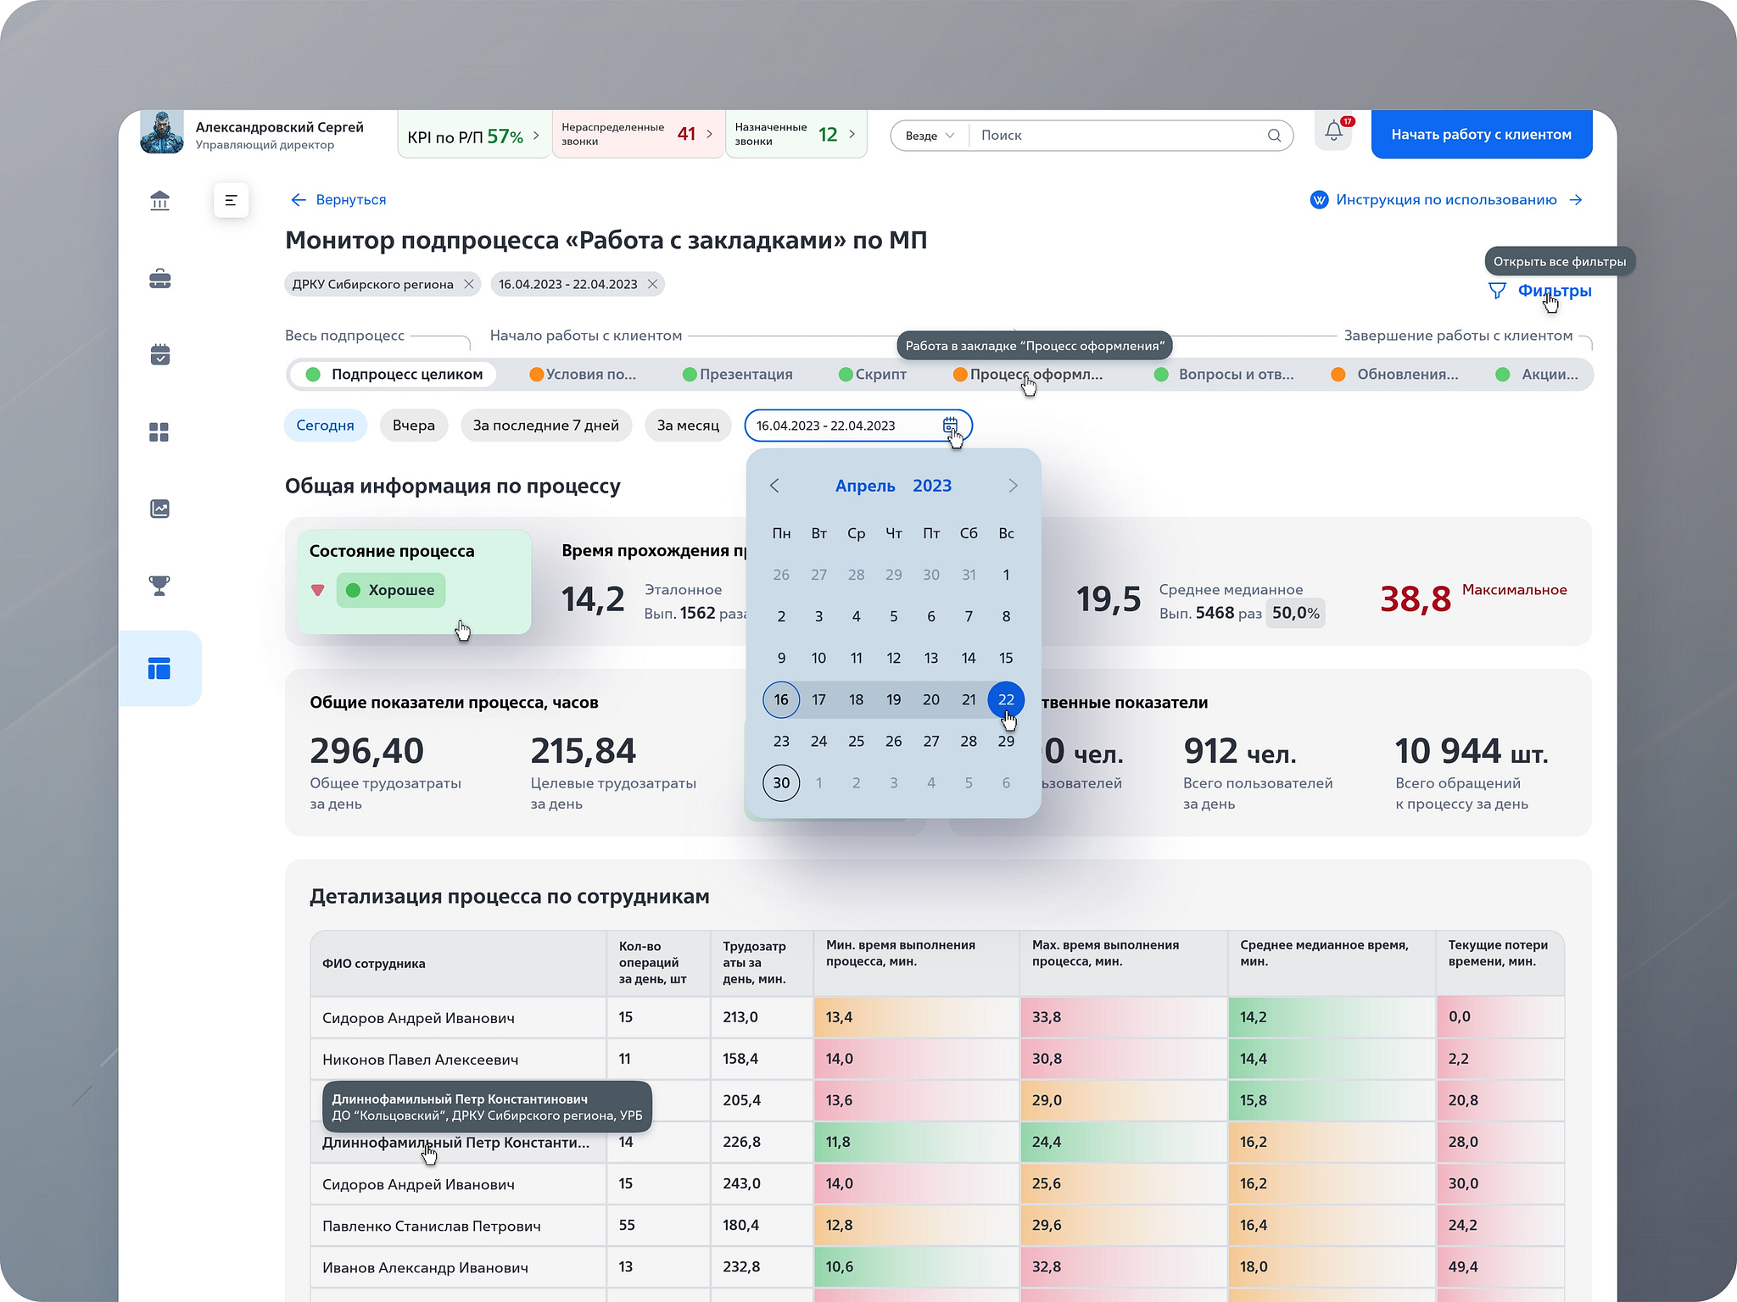Open the trophy achievements icon

tap(159, 585)
